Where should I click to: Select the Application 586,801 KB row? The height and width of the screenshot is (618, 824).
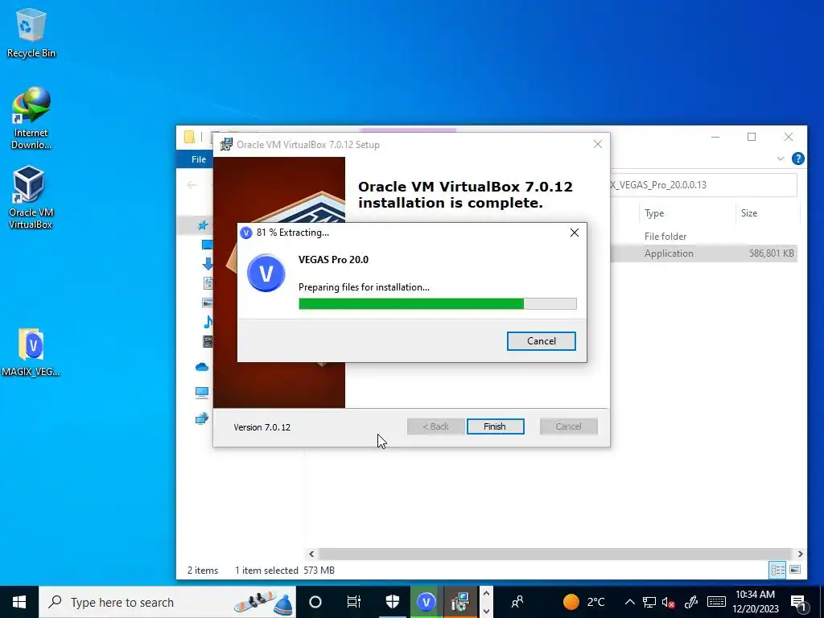pos(704,253)
